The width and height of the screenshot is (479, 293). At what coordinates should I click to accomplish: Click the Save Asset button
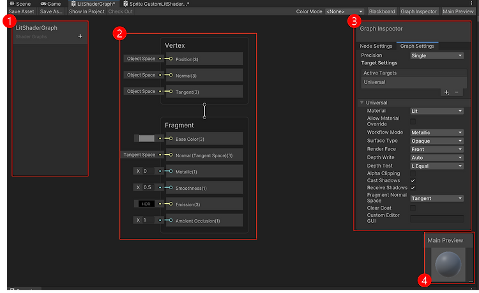click(21, 11)
